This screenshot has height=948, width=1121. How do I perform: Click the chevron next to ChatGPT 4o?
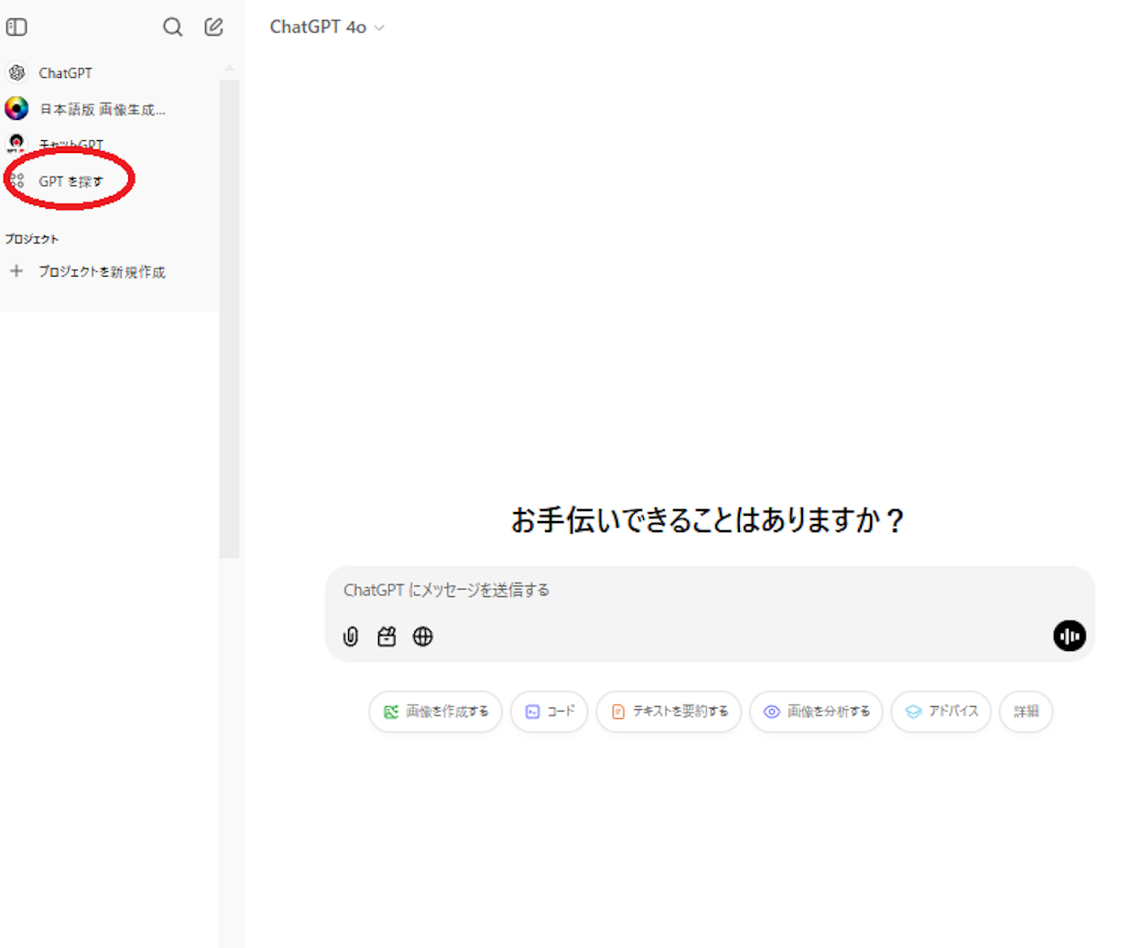pos(379,28)
